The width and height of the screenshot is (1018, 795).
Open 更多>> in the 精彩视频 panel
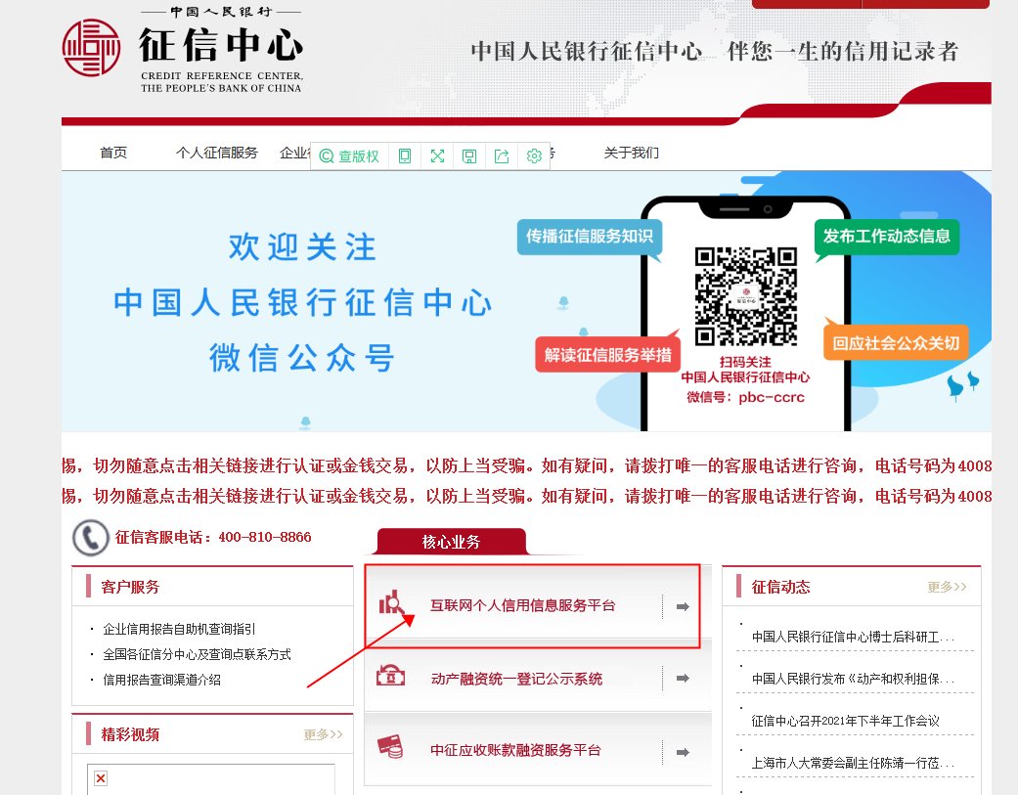pos(323,734)
